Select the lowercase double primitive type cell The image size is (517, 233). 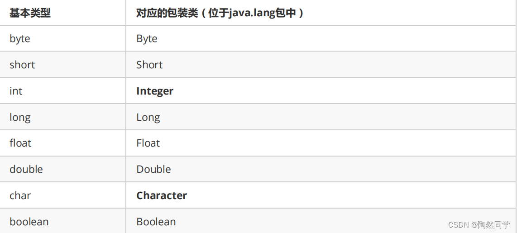(x=26, y=169)
